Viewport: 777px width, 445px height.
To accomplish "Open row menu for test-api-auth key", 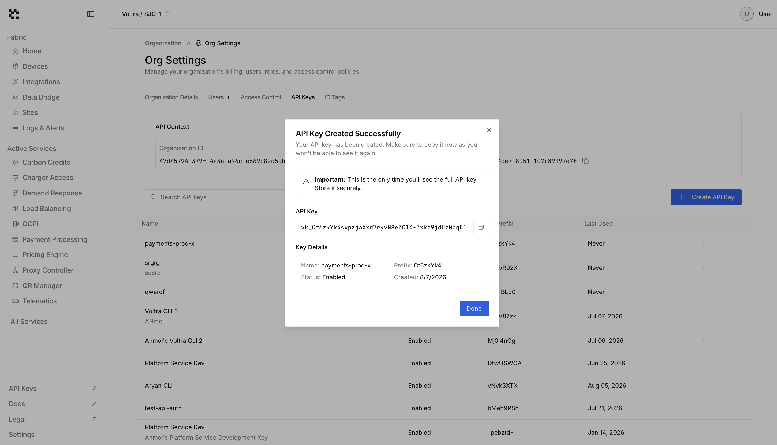I will click(704, 408).
